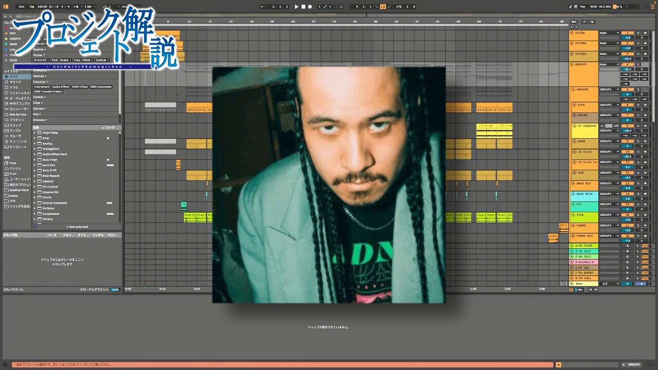Select the Auto Filter device in list

click(50, 160)
